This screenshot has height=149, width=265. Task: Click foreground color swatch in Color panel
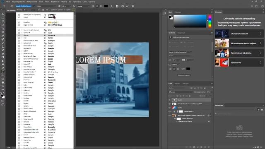coord(170,17)
